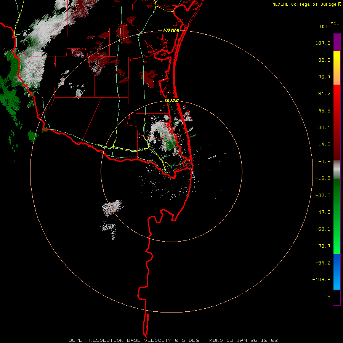Image resolution: width=343 pixels, height=343 pixels.
Task: Click the purple segment of the color bar
Action: [337, 43]
